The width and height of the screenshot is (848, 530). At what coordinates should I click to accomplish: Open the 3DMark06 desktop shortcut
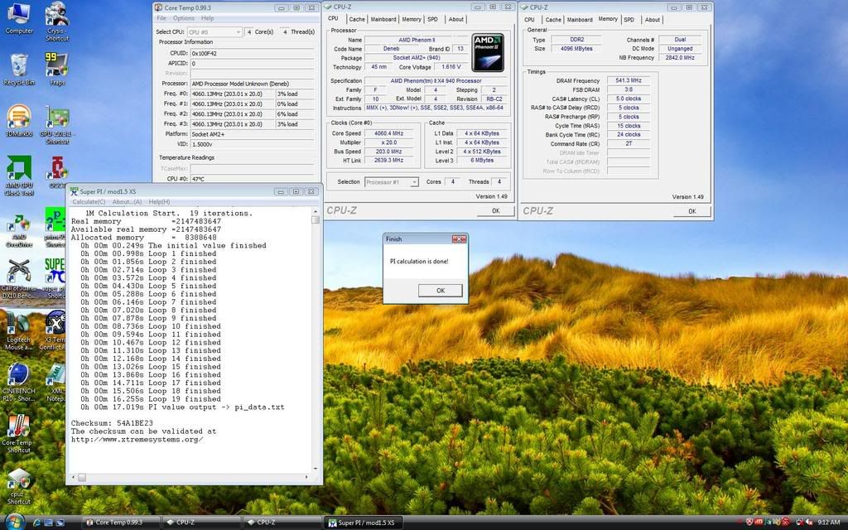coord(19,121)
